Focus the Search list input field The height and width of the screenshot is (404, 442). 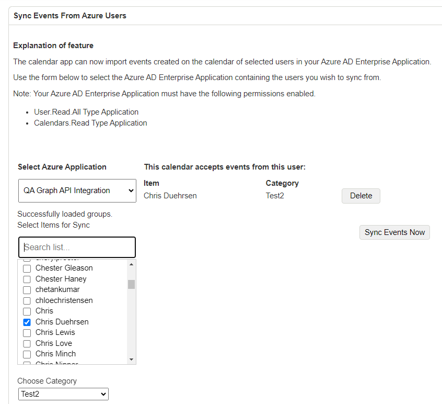[77, 247]
